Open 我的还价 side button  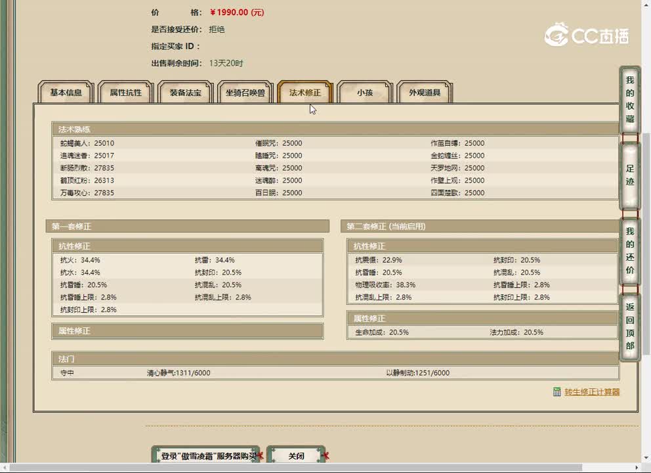point(630,251)
